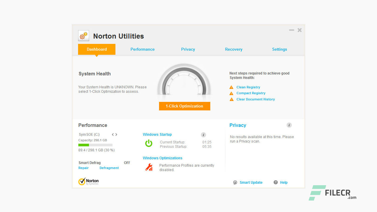
Task: Click the Previous Startup time 05:35
Action: pos(207,147)
